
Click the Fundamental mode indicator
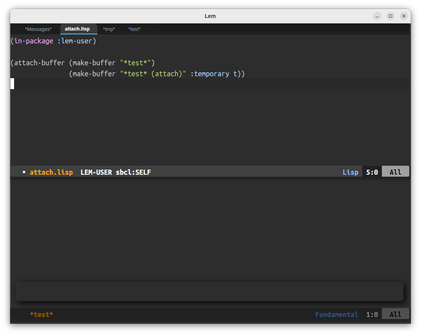[336, 314]
